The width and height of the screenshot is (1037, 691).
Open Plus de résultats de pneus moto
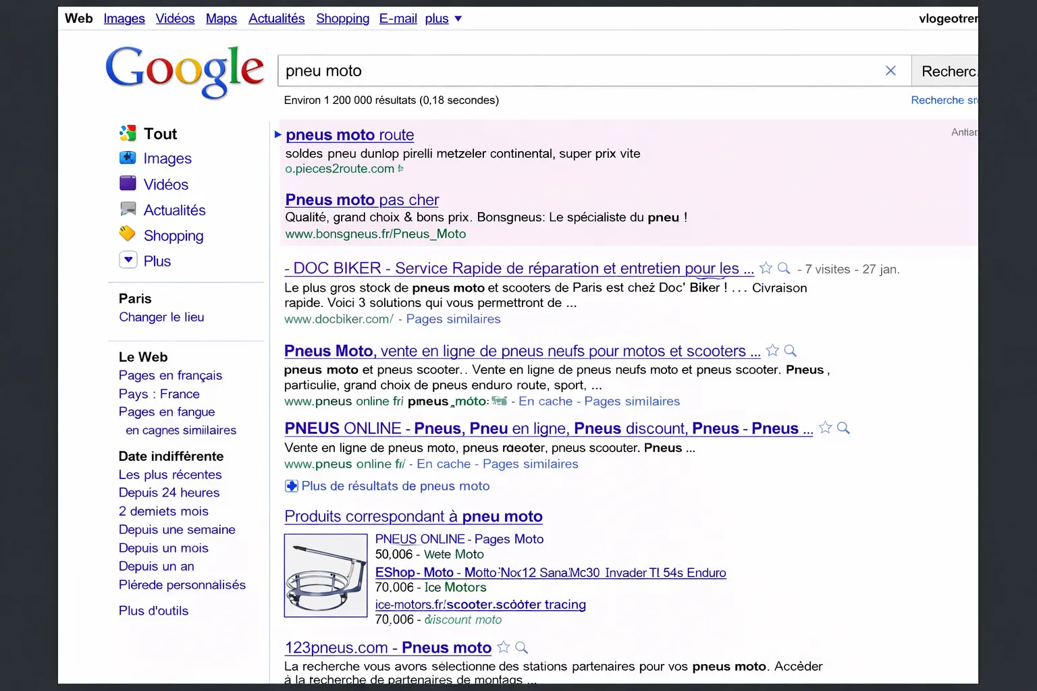click(x=396, y=486)
